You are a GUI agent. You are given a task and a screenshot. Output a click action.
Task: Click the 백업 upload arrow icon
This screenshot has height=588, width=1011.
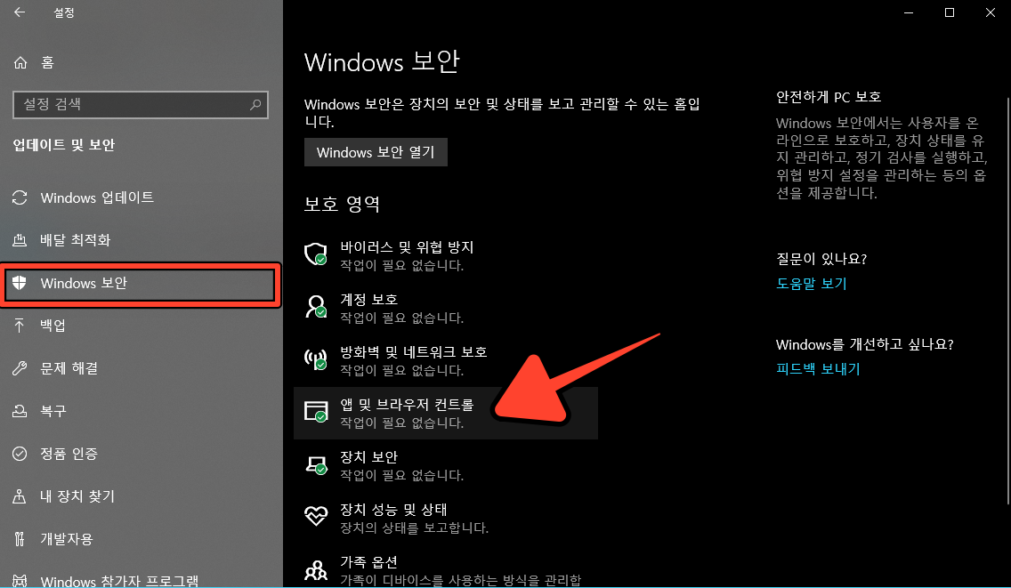pos(20,326)
